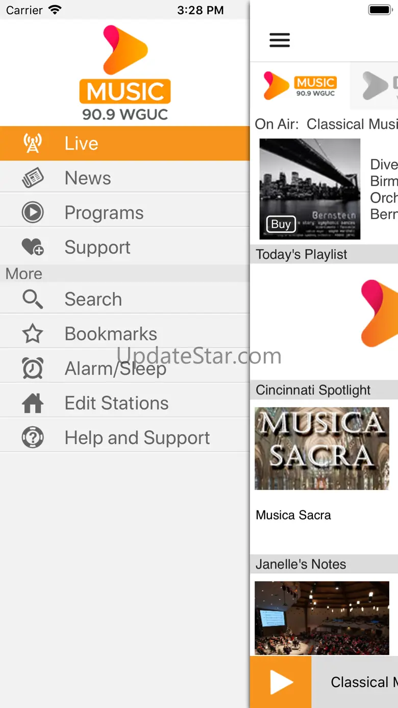Viewport: 398px width, 708px height.
Task: Tap the Live antenna tower icon
Action: 33,143
